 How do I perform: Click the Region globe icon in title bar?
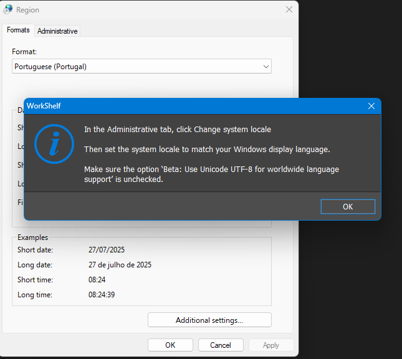(x=9, y=9)
